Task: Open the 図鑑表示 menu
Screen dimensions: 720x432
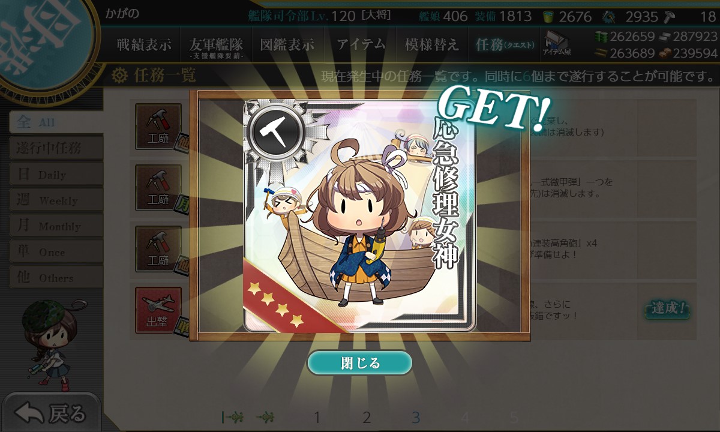Action: 287,44
